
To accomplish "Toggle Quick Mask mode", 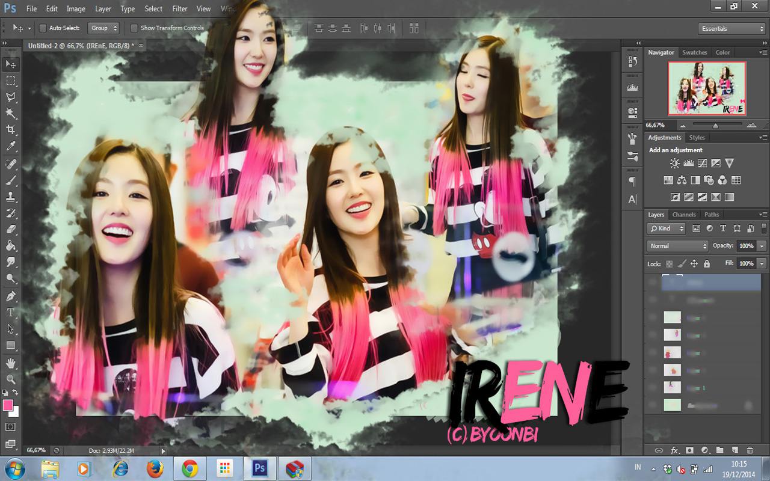I will point(11,427).
